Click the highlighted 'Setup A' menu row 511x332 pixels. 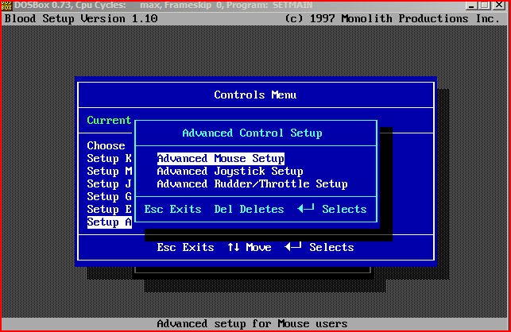tap(109, 222)
